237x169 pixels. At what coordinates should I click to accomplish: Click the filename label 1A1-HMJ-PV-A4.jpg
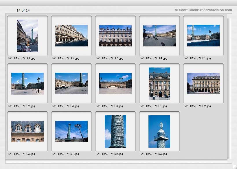[x=153, y=58]
